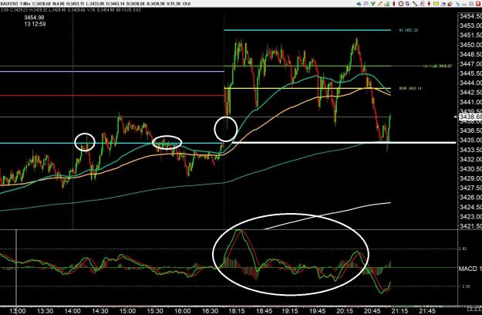Click the 3429.00 price scale label
The image size is (482, 315).
coord(470,178)
